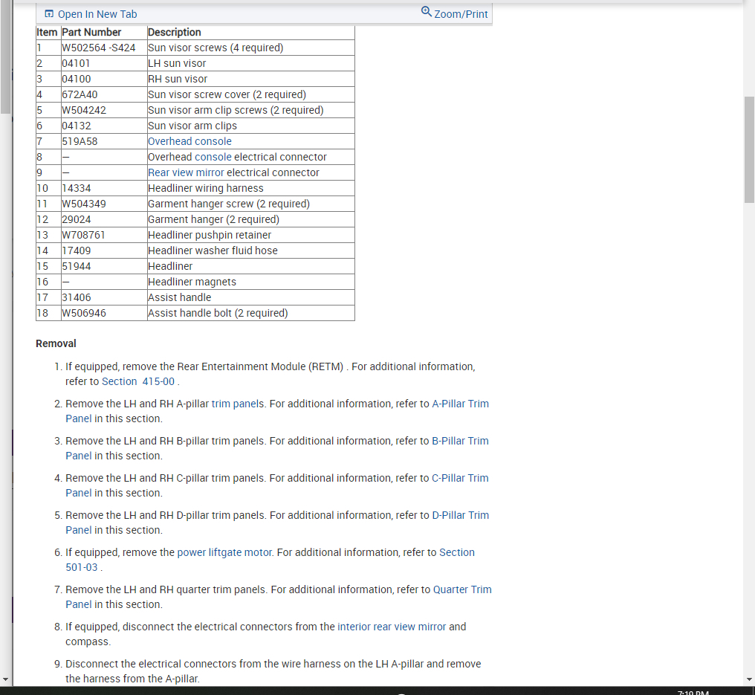
Task: Select the RH sun visor description cell
Action: point(251,79)
